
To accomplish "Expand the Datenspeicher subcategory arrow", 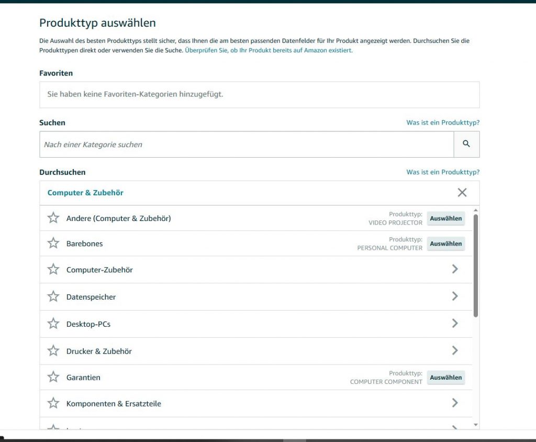I will pos(455,296).
